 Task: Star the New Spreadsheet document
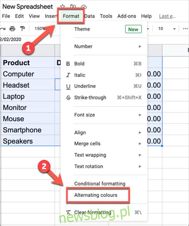(63, 6)
